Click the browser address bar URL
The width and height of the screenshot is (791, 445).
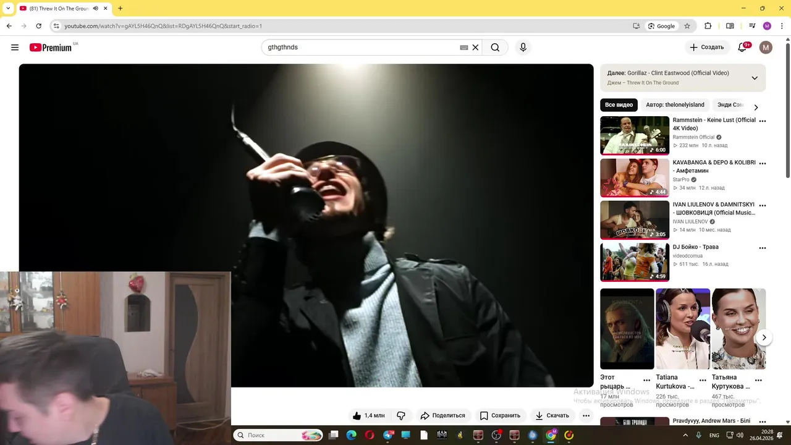click(163, 26)
